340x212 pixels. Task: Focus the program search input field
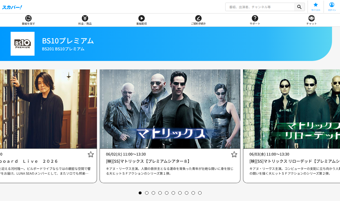coord(260,7)
